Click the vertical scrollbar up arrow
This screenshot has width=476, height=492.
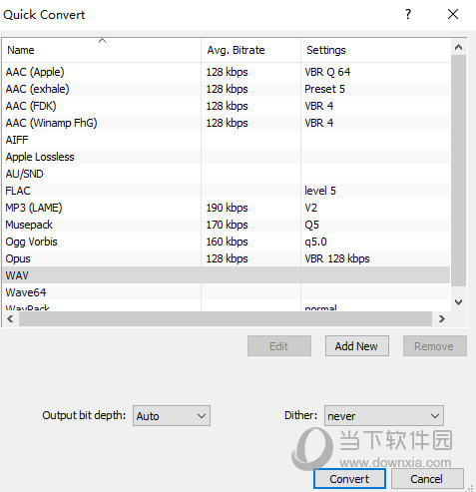click(458, 47)
